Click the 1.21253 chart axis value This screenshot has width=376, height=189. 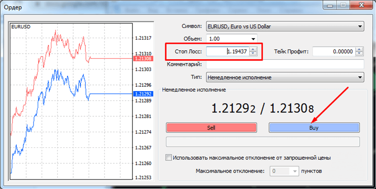click(x=143, y=177)
